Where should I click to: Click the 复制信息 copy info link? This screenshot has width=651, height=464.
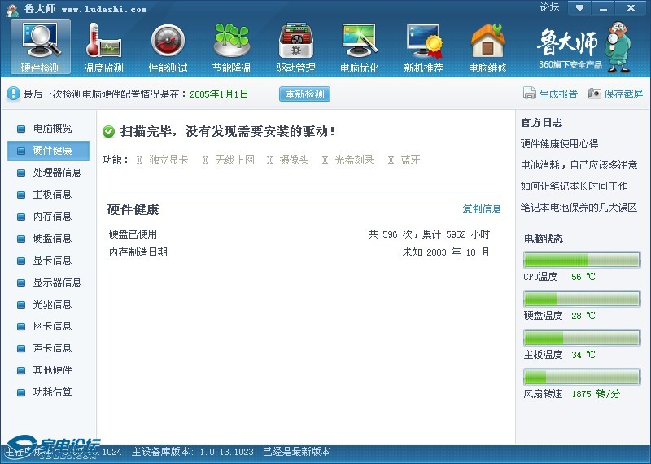pyautogui.click(x=482, y=209)
